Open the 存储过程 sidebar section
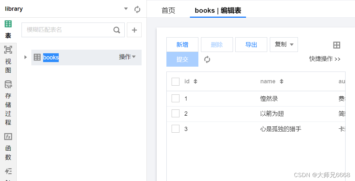Viewport: 355px width, 181px height. [x=8, y=103]
